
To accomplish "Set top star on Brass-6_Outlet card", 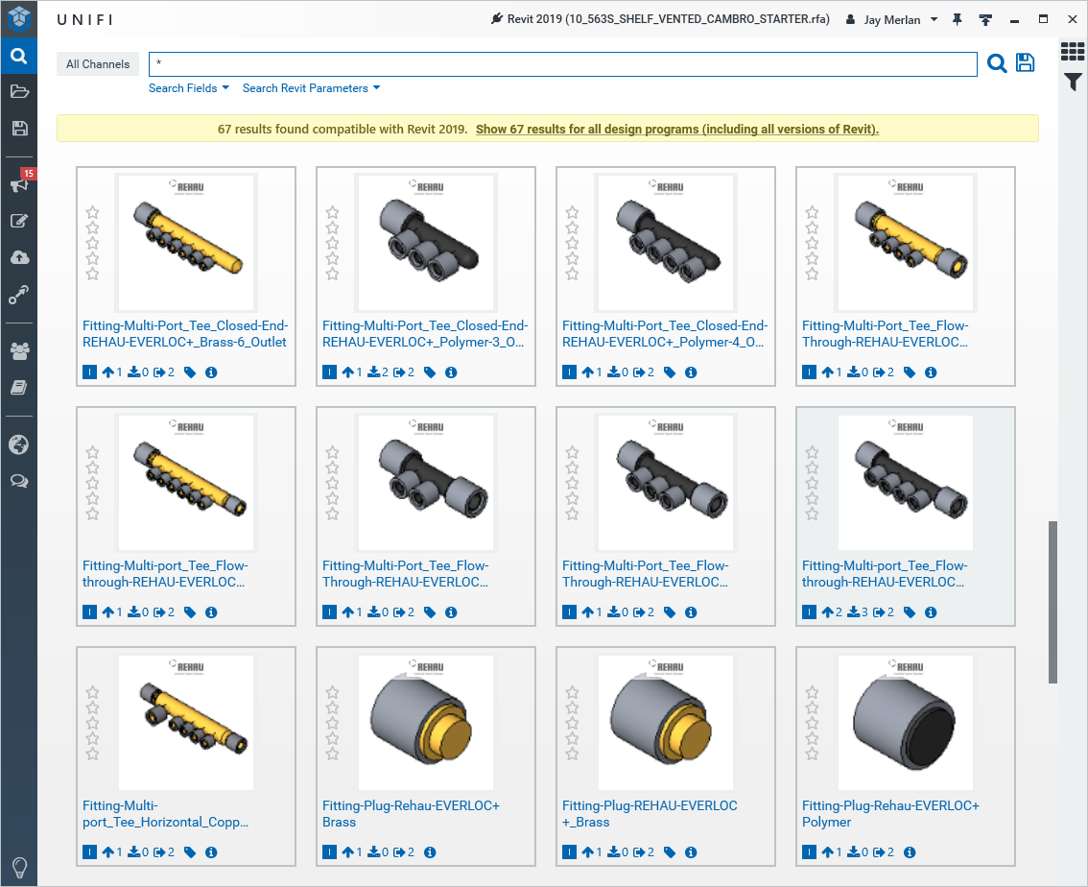I will pyautogui.click(x=92, y=212).
